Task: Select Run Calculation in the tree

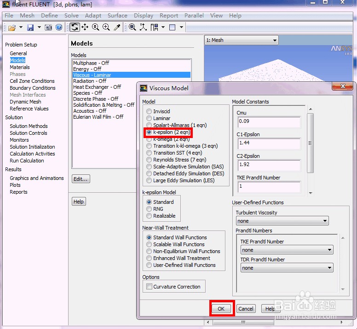Action: click(x=27, y=161)
